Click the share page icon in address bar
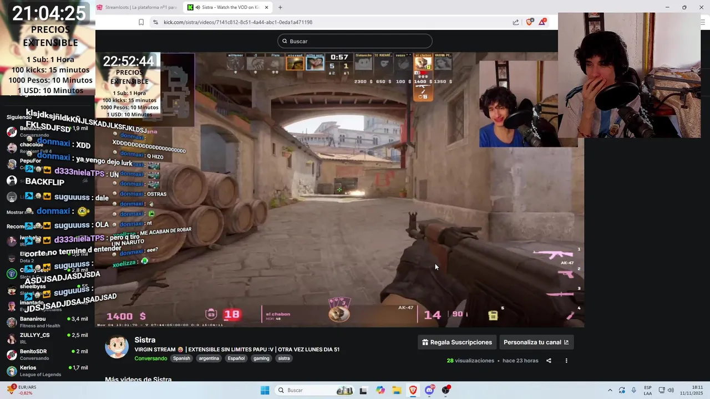Image resolution: width=710 pixels, height=399 pixels. [516, 22]
